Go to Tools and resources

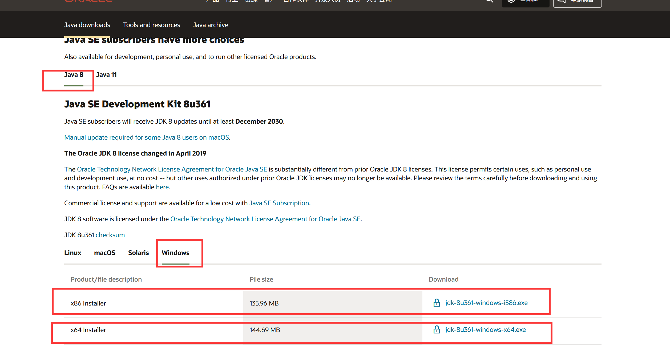tap(151, 25)
